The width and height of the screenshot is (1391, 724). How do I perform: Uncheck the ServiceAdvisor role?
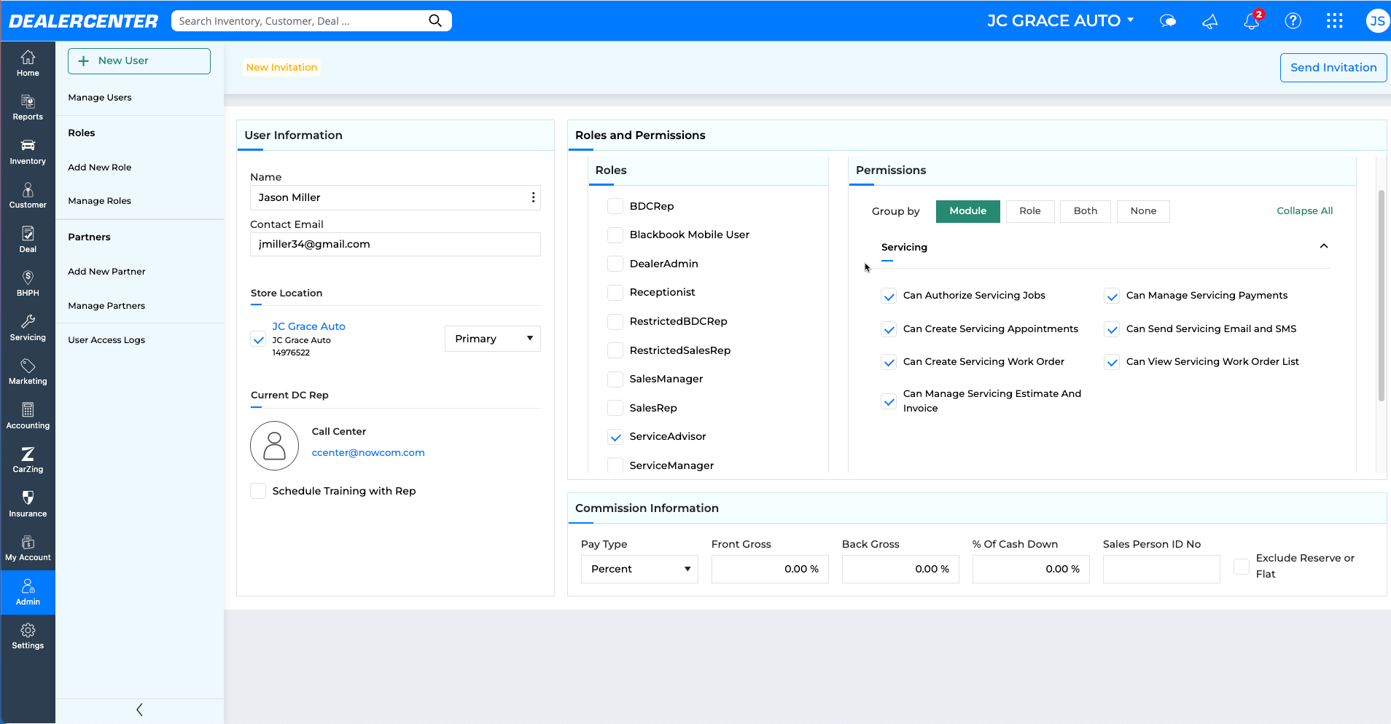point(615,437)
